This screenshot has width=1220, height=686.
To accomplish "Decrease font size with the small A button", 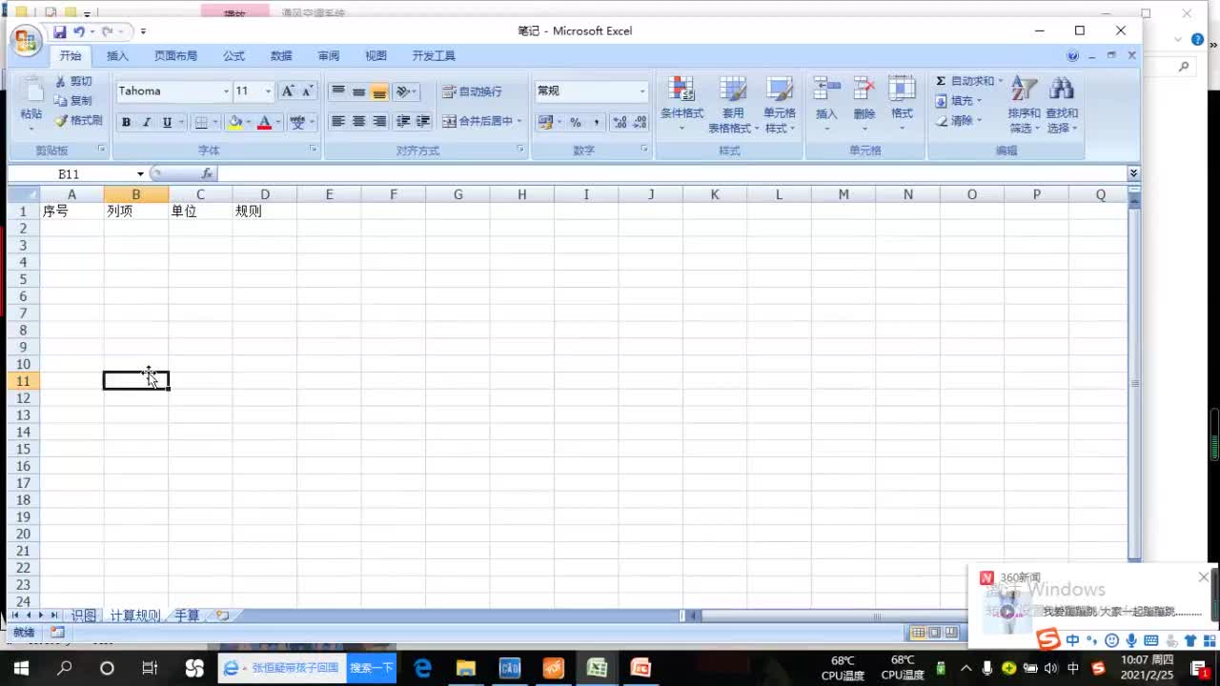I will click(307, 91).
